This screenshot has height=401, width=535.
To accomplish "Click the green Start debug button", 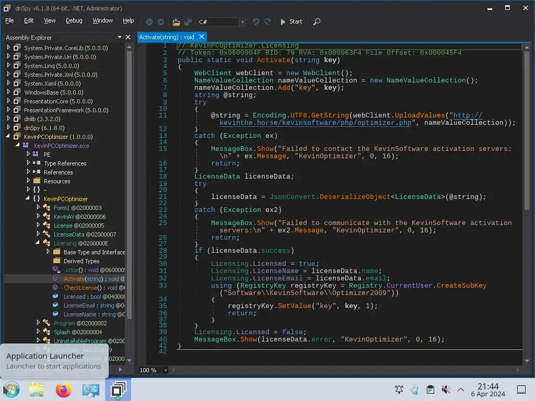I will pyautogui.click(x=291, y=21).
